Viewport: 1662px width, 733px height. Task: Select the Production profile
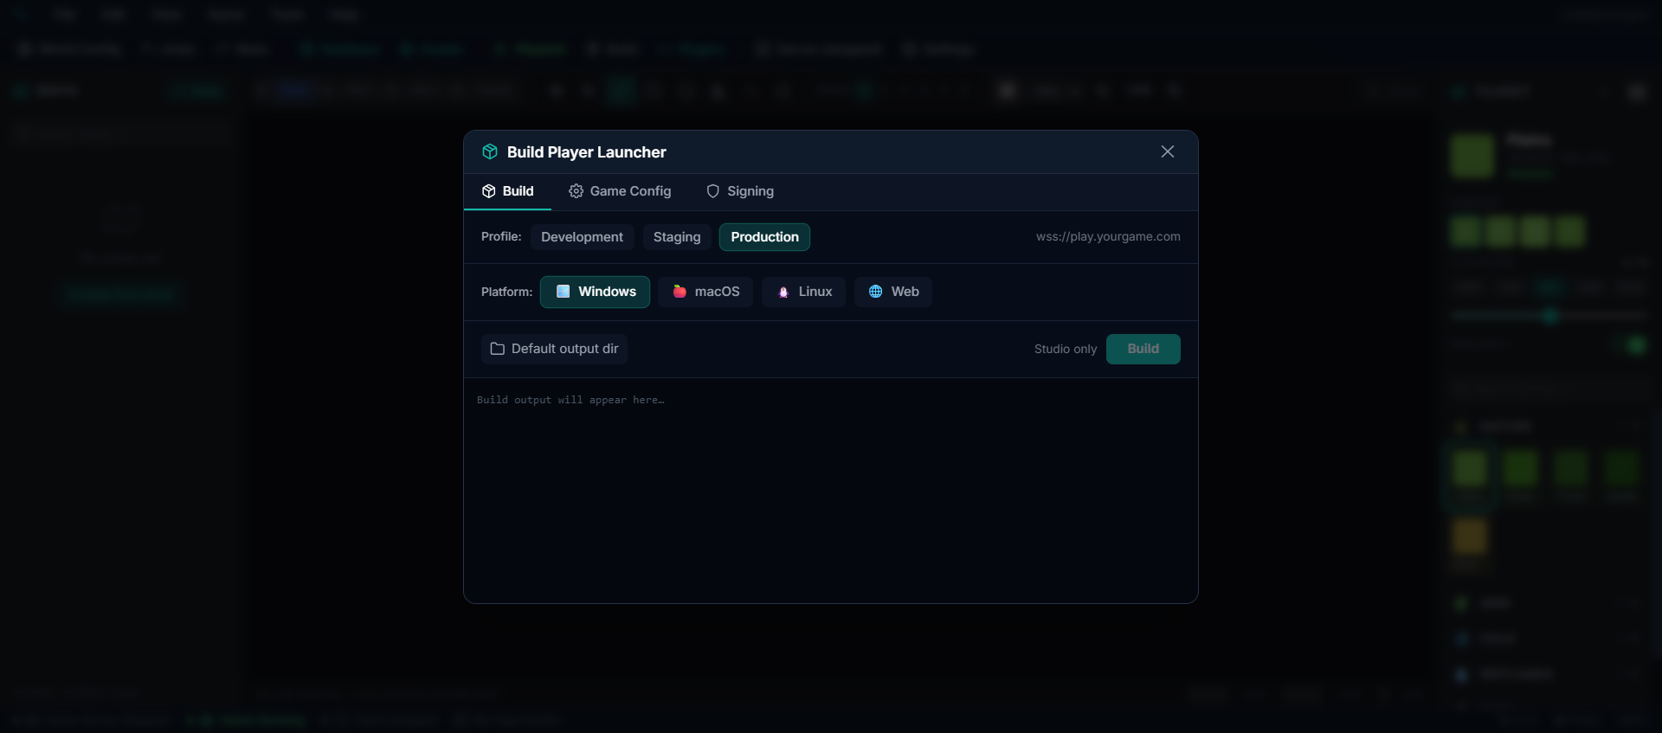tap(764, 237)
